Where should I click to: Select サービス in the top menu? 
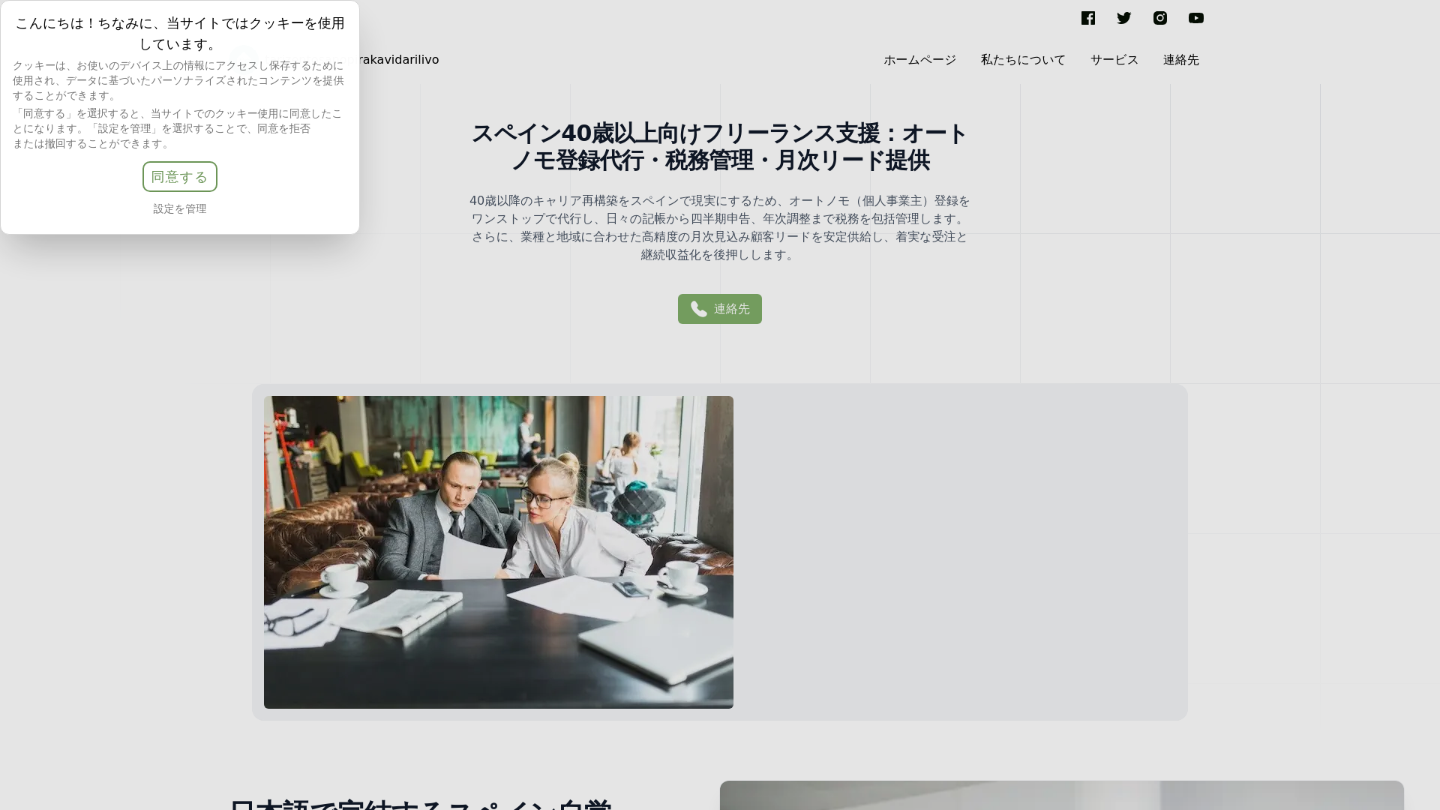[x=1114, y=60]
